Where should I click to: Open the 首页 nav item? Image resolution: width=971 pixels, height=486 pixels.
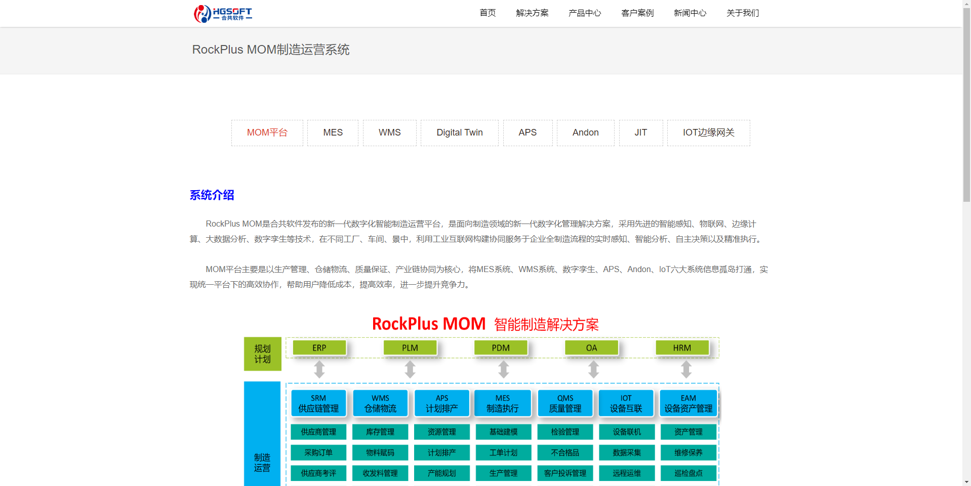[x=488, y=13]
